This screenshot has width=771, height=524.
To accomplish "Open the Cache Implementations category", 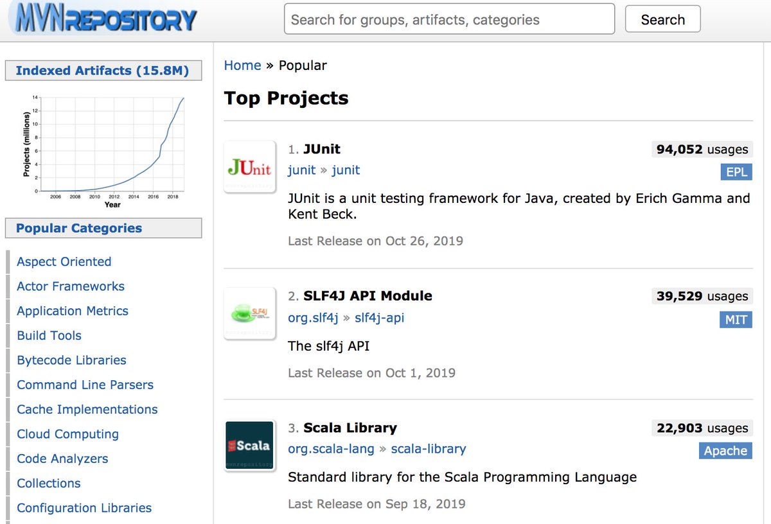I will tap(87, 409).
